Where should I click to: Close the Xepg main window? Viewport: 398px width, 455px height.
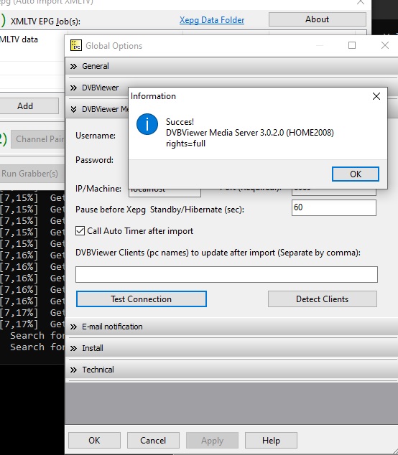(x=361, y=2)
